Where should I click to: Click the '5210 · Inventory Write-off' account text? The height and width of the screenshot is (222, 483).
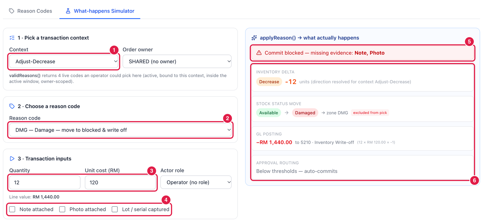pos(327,142)
